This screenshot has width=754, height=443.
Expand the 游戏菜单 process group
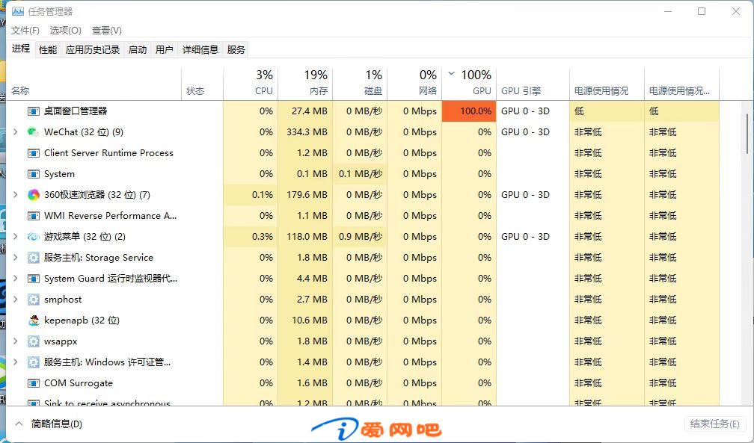[x=16, y=236]
